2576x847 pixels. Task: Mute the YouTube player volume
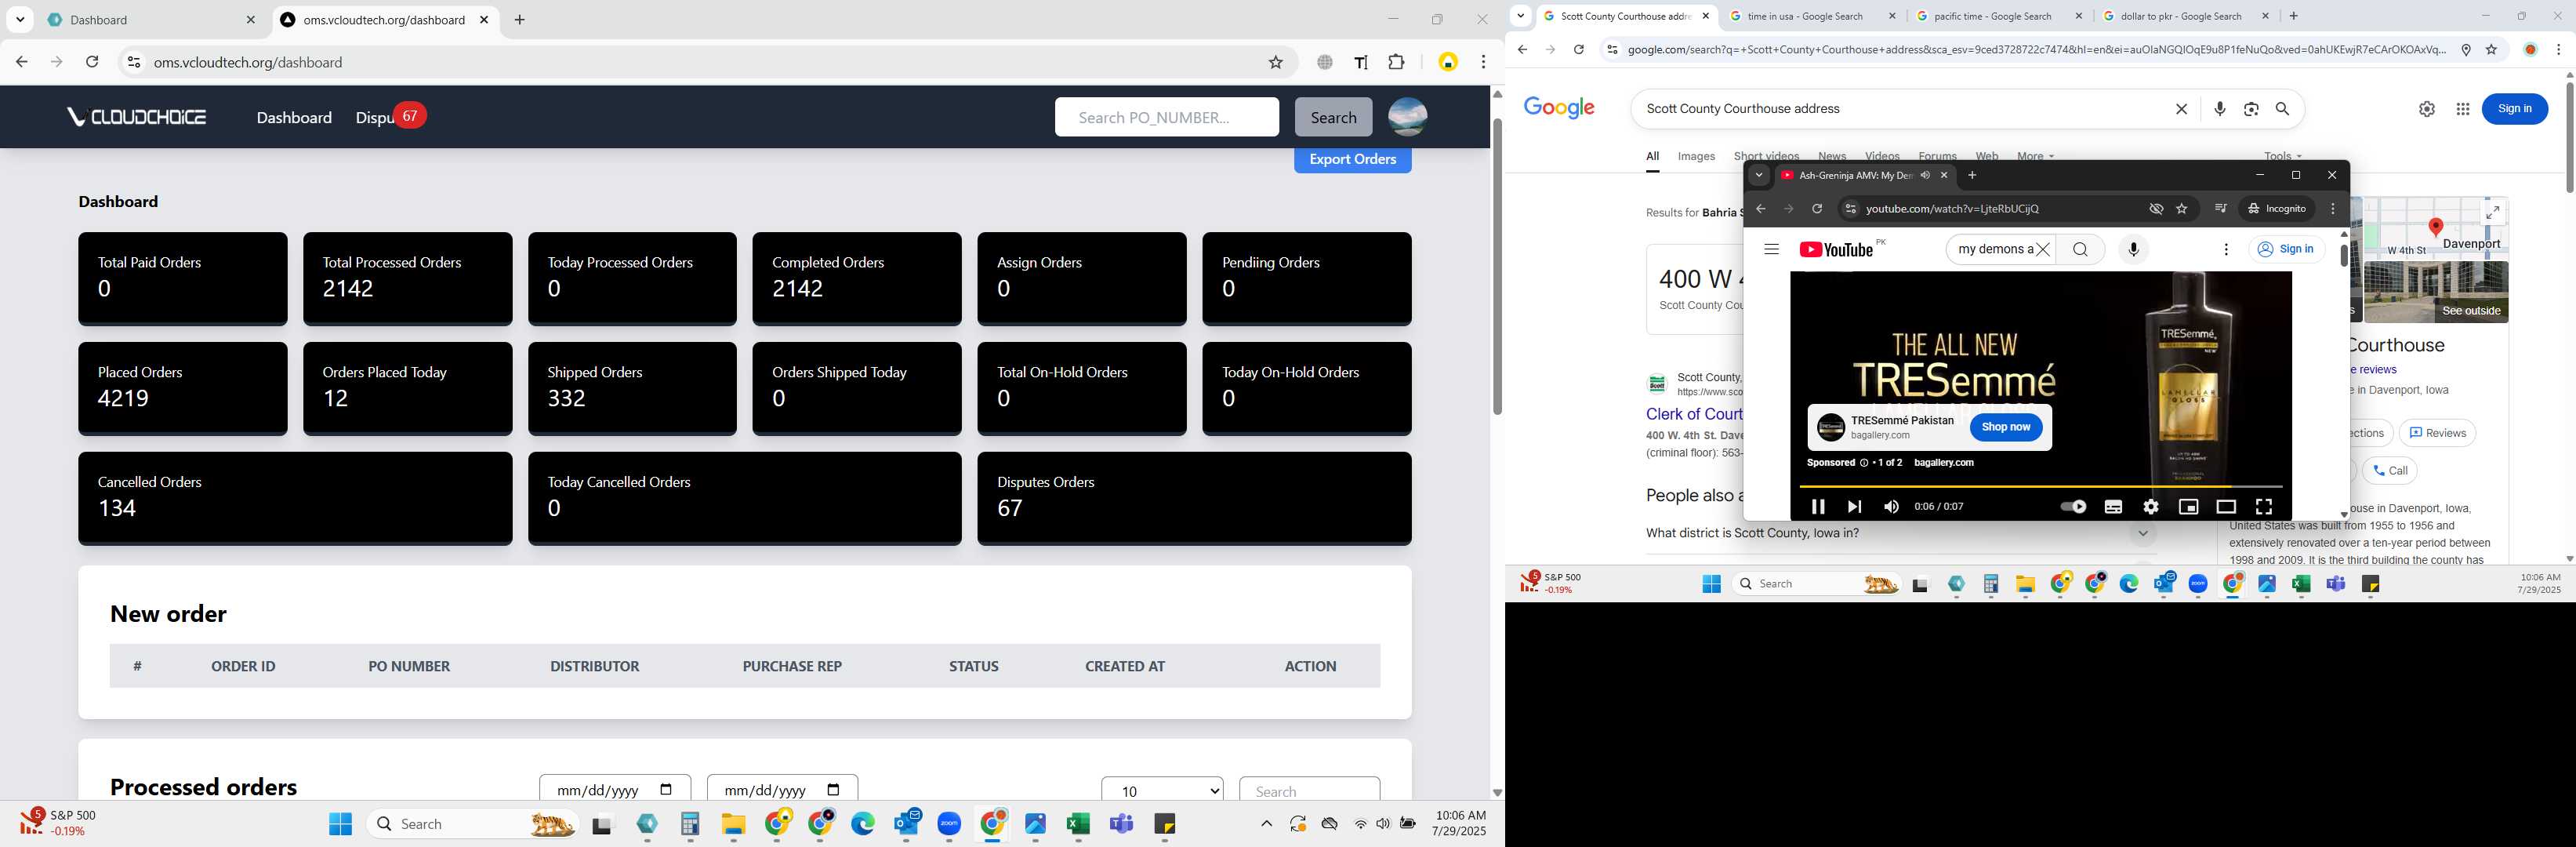pos(1891,507)
